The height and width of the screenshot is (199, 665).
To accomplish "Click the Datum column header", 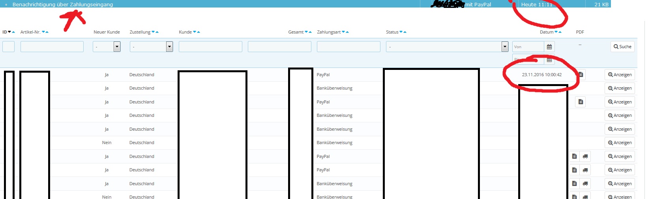I will click(x=547, y=32).
